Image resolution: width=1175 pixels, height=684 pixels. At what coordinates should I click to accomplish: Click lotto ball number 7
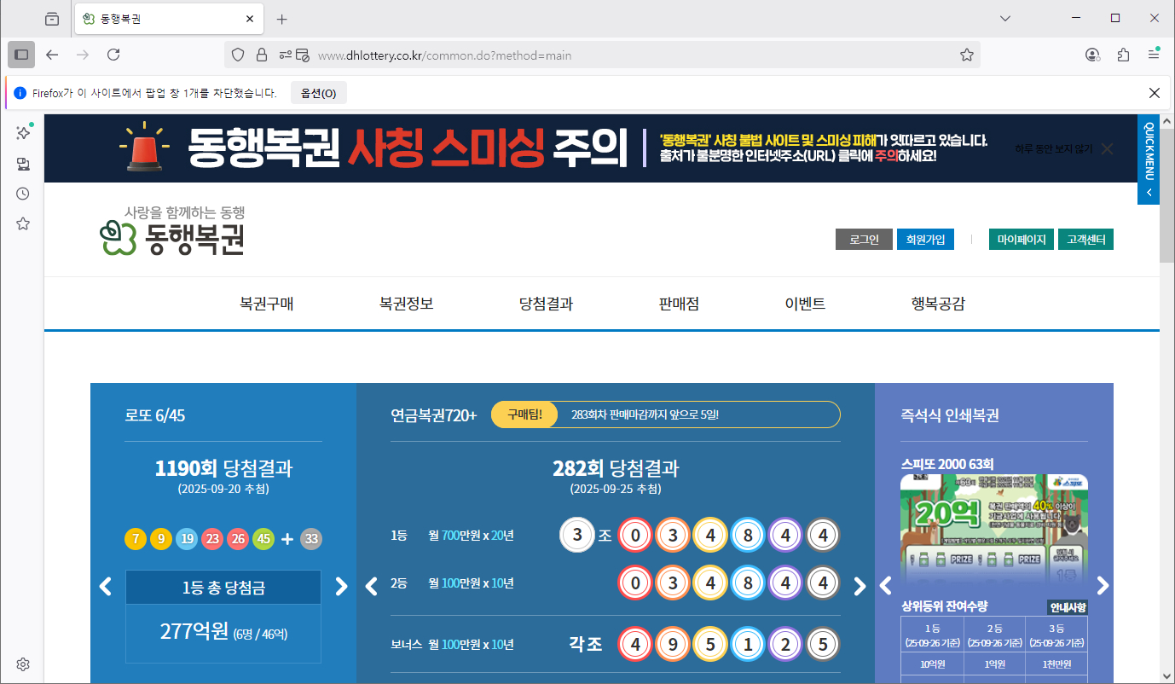click(136, 539)
